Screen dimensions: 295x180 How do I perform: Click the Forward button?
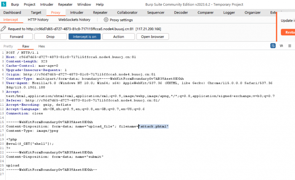click(16, 37)
